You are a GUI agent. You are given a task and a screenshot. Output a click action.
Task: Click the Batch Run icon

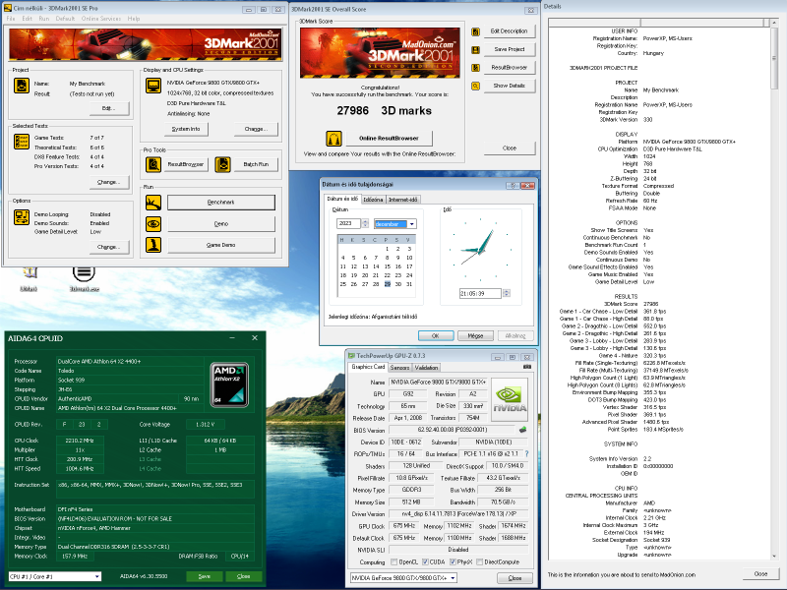click(x=222, y=164)
